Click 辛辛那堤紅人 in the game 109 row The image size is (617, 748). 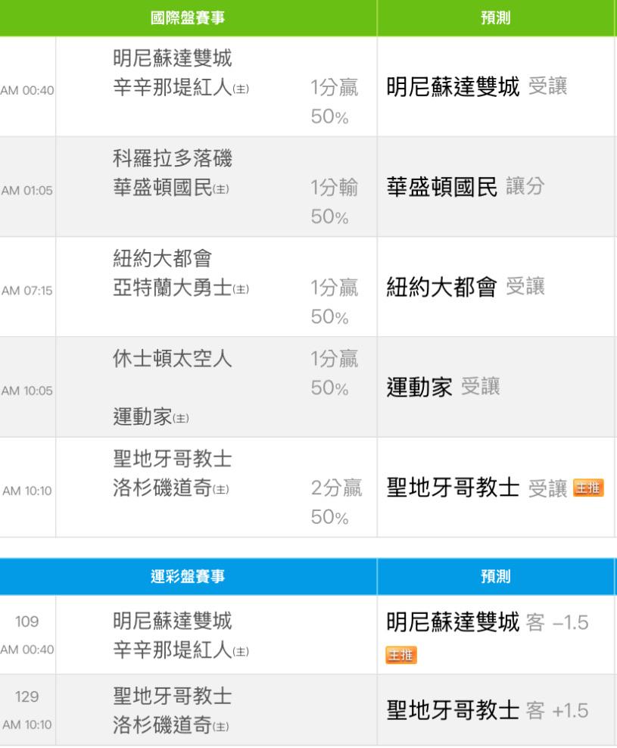click(181, 650)
